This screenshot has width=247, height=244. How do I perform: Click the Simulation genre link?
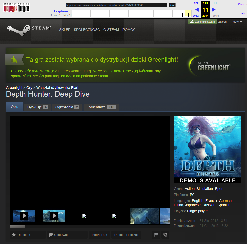click(x=205, y=189)
